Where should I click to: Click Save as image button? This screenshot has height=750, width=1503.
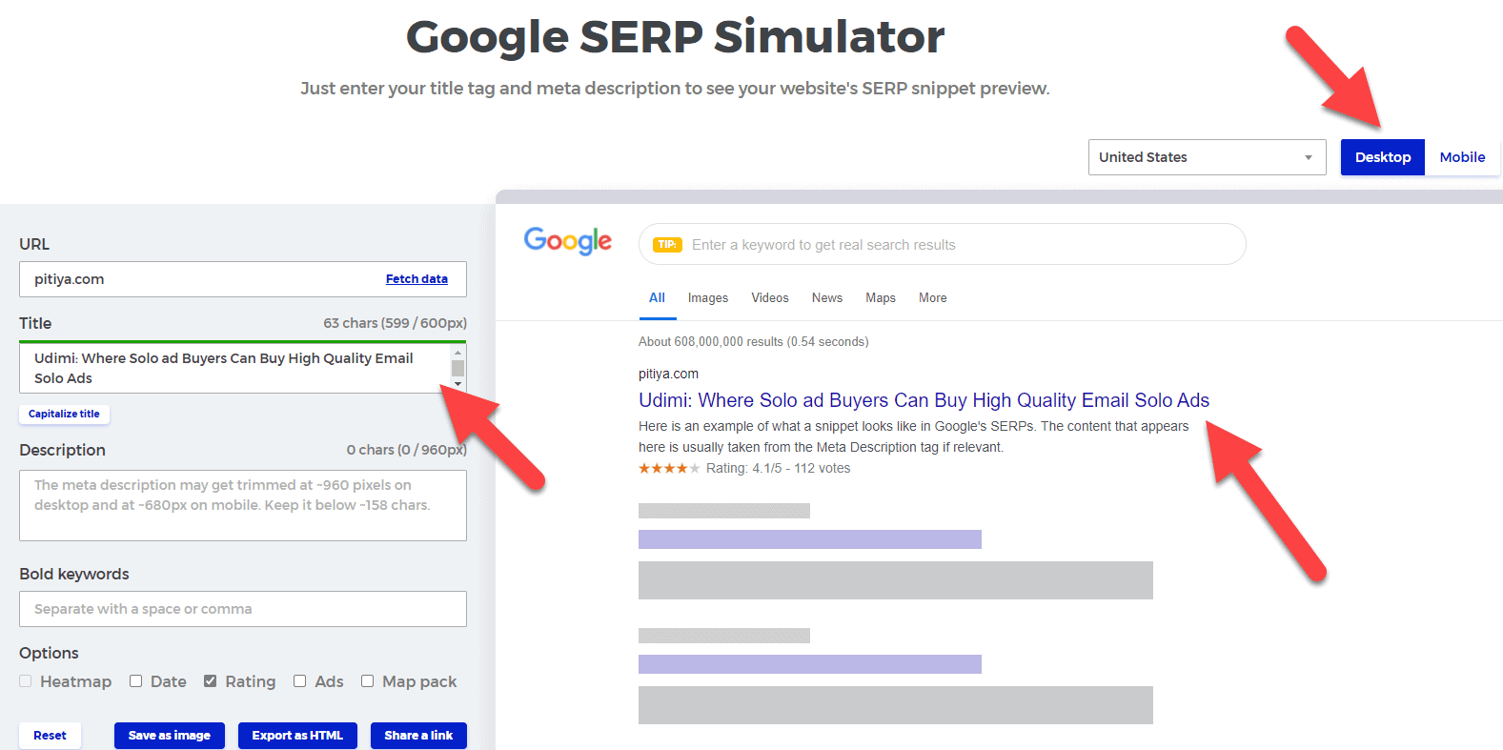coord(170,736)
